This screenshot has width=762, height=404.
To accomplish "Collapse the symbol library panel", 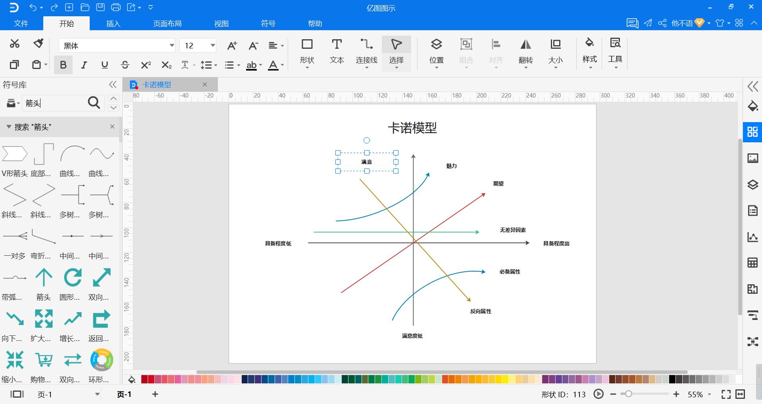I will (113, 84).
